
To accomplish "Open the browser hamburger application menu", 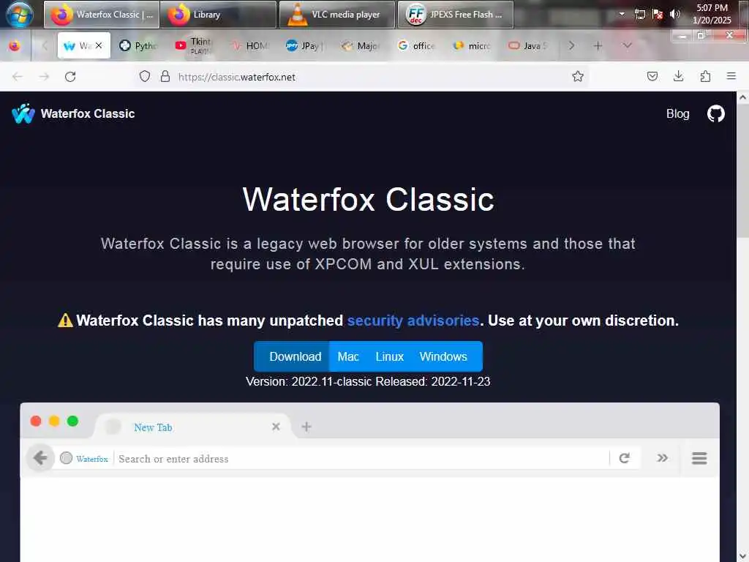I will (x=731, y=76).
